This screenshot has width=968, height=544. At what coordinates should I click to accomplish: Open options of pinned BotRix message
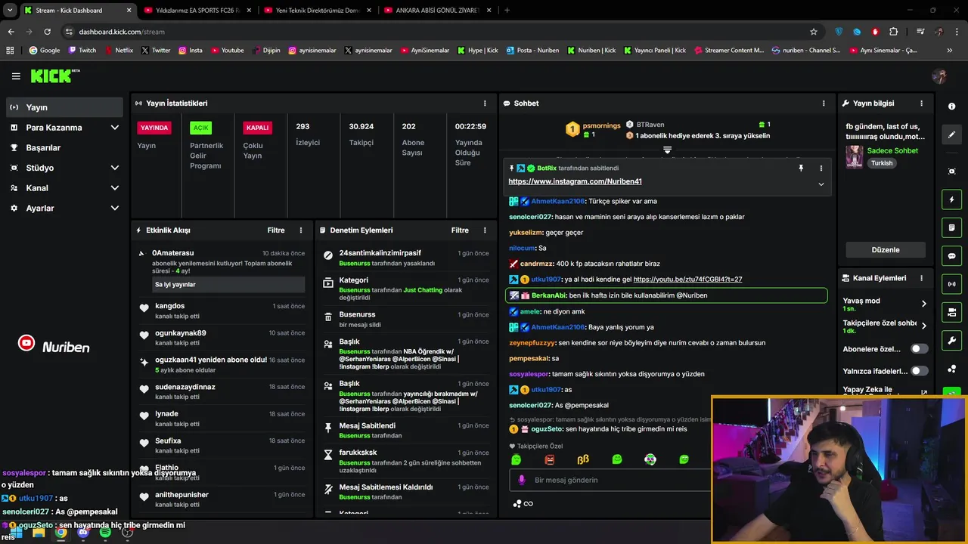click(821, 168)
